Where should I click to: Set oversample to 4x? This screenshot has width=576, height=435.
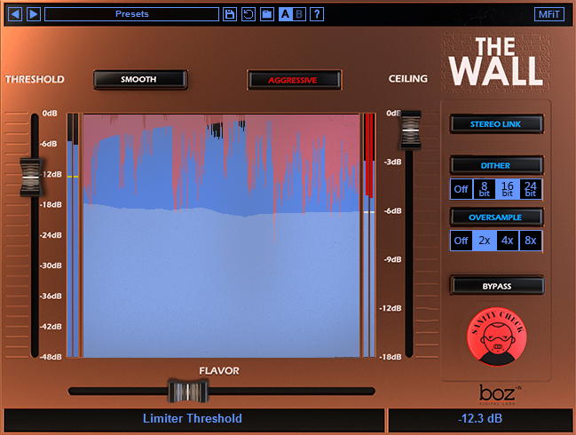pyautogui.click(x=508, y=241)
